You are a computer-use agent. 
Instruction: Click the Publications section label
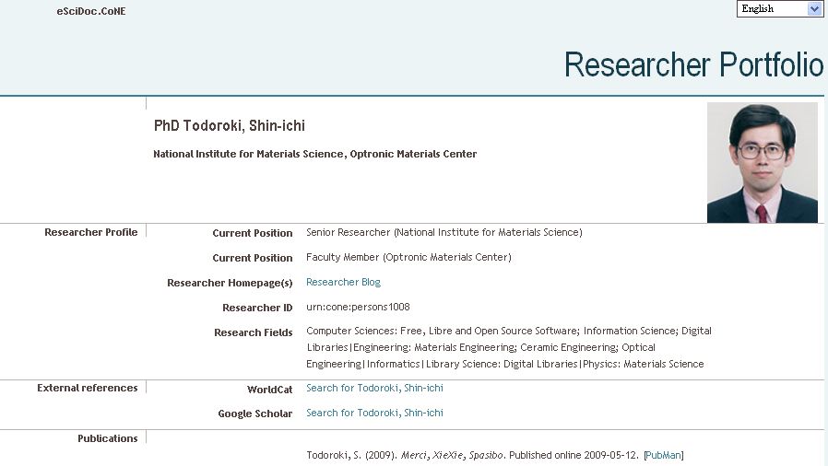(107, 439)
